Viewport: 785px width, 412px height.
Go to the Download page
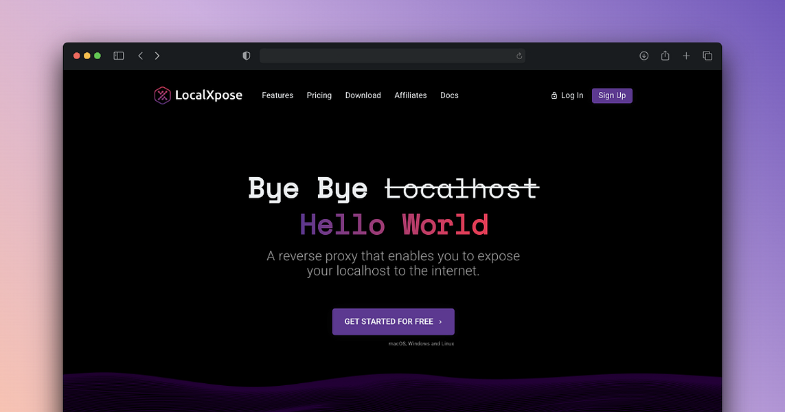pyautogui.click(x=363, y=95)
